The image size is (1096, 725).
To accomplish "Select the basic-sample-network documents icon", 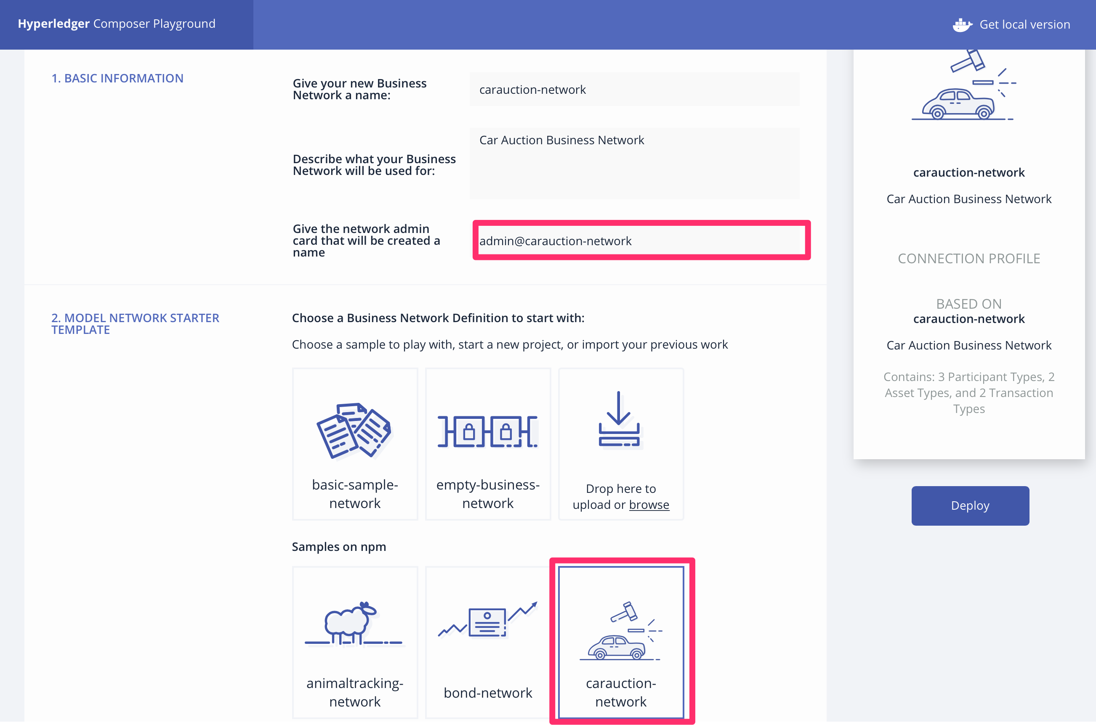I will [354, 431].
